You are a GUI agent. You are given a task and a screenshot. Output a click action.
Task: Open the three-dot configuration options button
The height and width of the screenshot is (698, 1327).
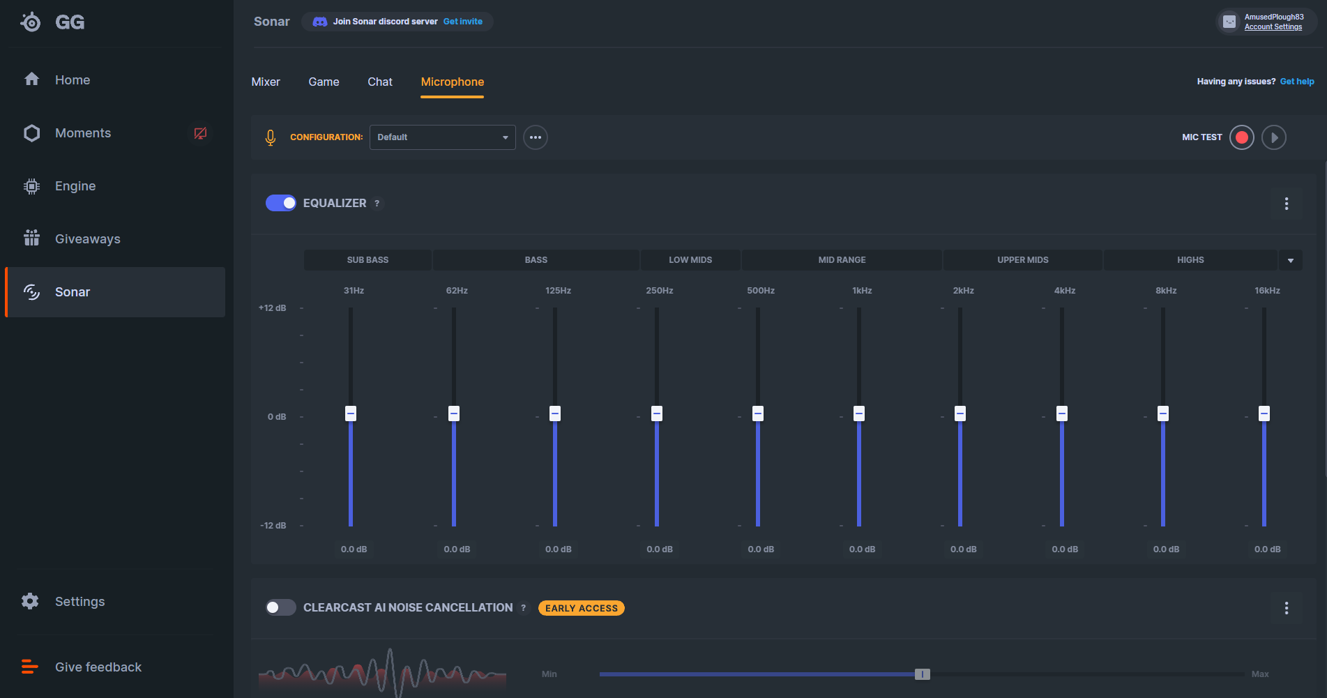click(535, 137)
